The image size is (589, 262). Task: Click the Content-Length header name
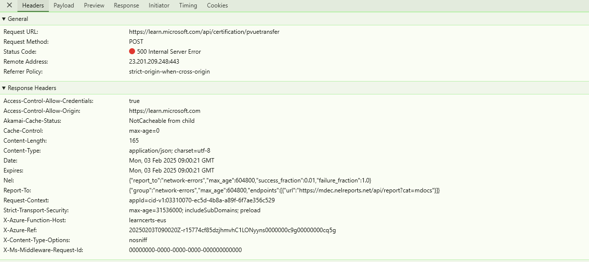pos(25,141)
